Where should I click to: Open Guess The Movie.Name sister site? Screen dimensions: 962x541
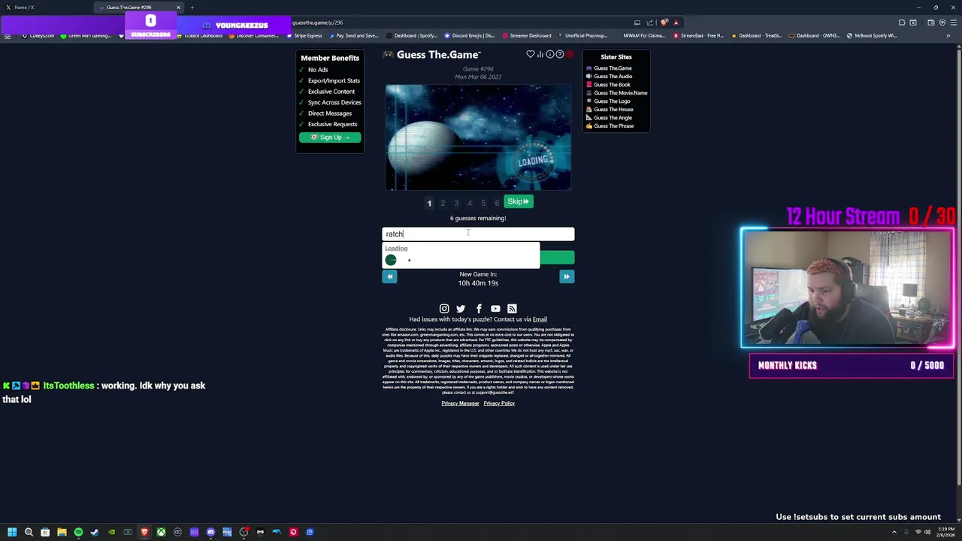pos(616,93)
